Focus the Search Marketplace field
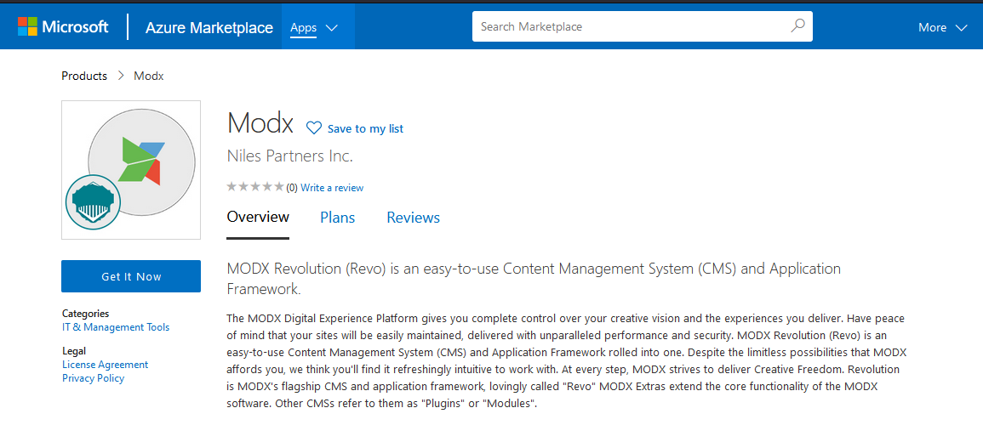 (x=630, y=26)
